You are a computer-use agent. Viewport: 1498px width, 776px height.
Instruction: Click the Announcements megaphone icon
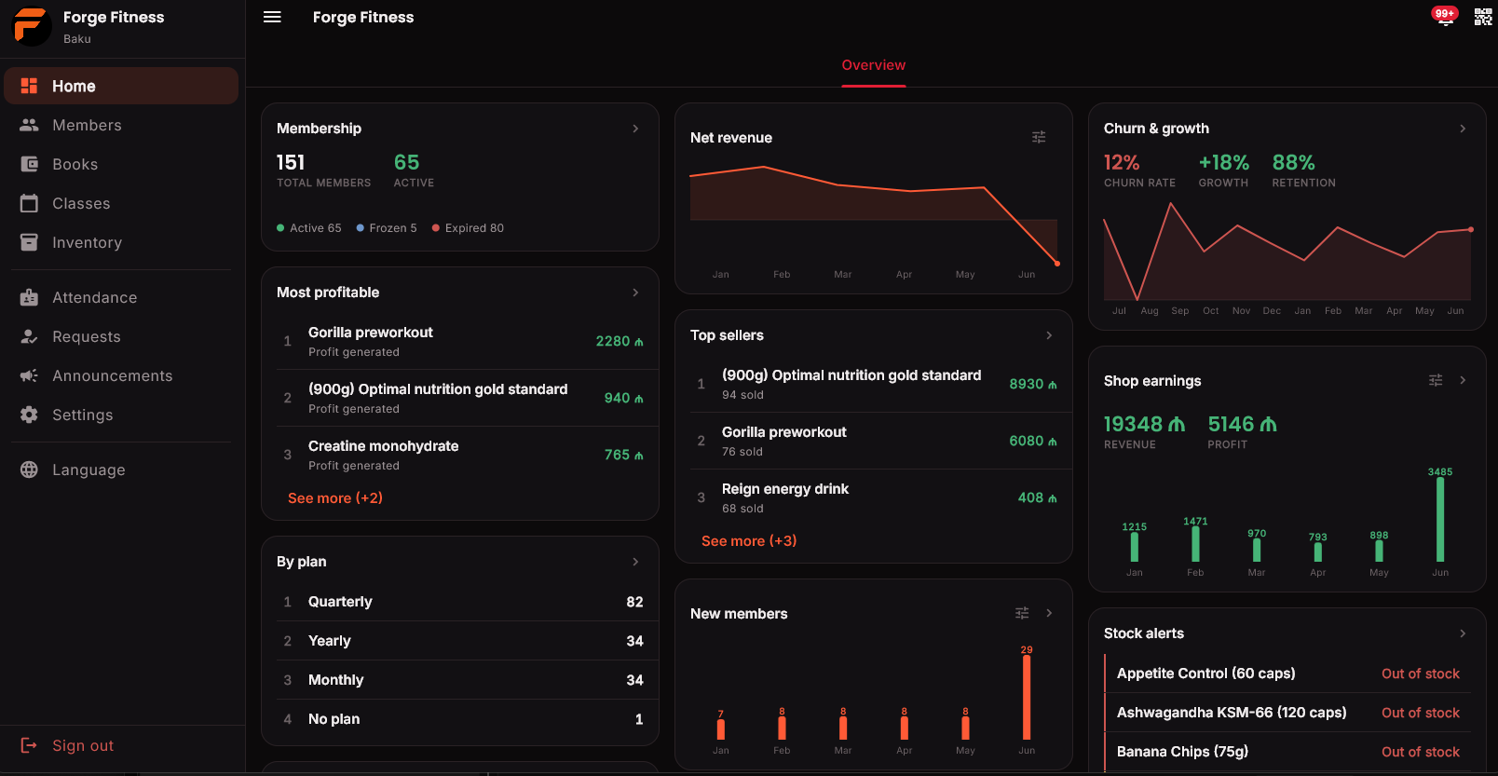pos(29,375)
